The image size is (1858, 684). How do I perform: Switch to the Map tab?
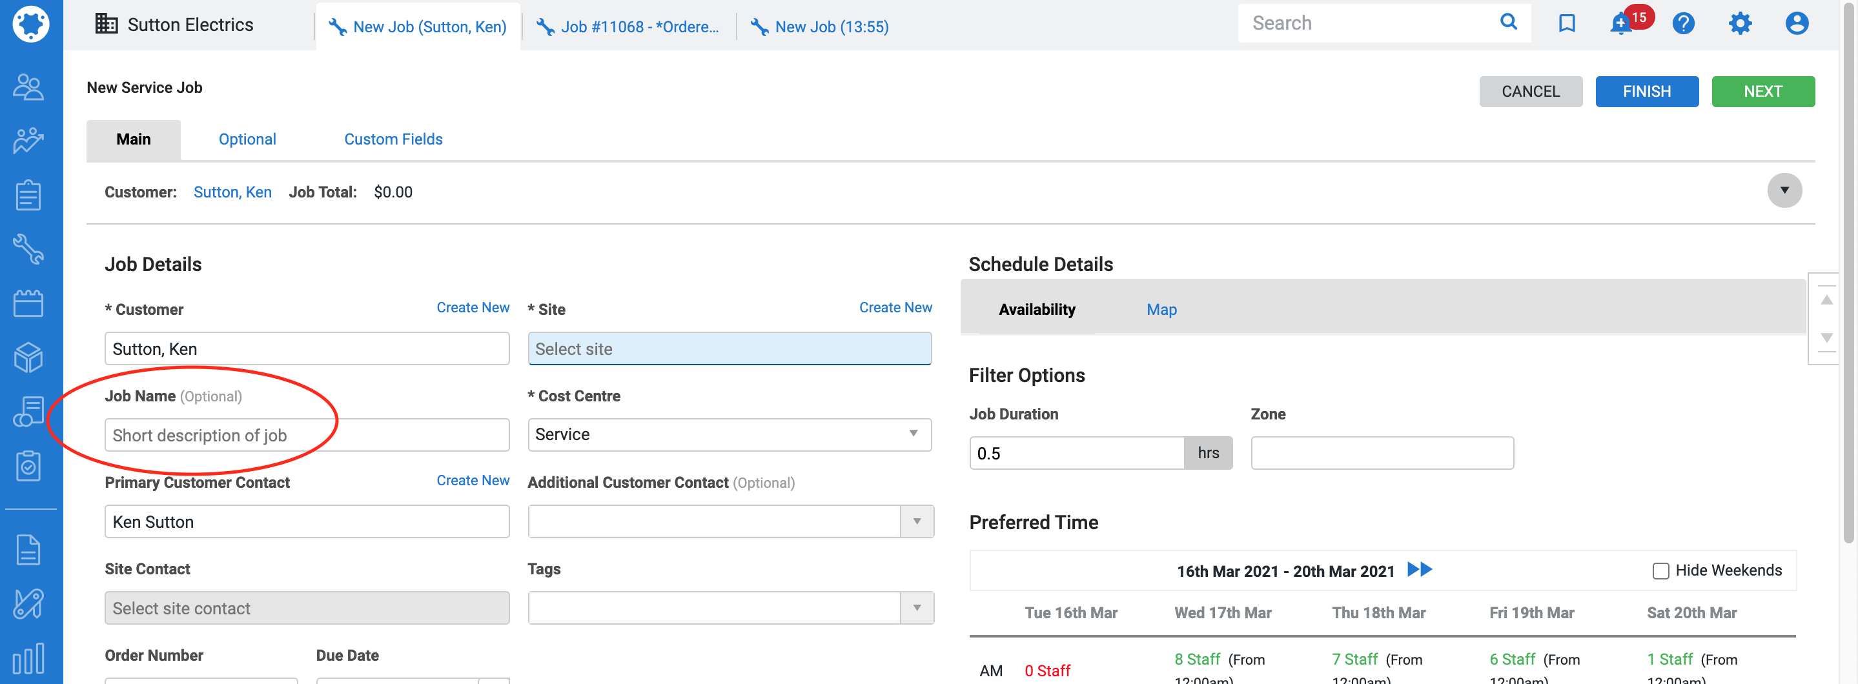(1161, 309)
